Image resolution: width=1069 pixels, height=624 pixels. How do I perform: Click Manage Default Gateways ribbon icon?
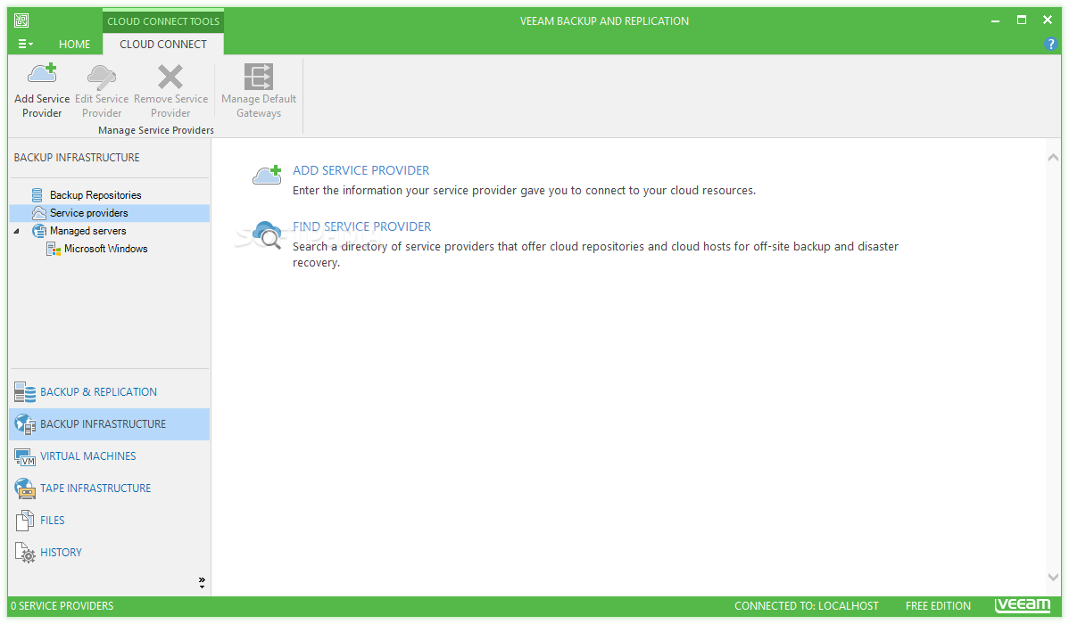(x=259, y=77)
